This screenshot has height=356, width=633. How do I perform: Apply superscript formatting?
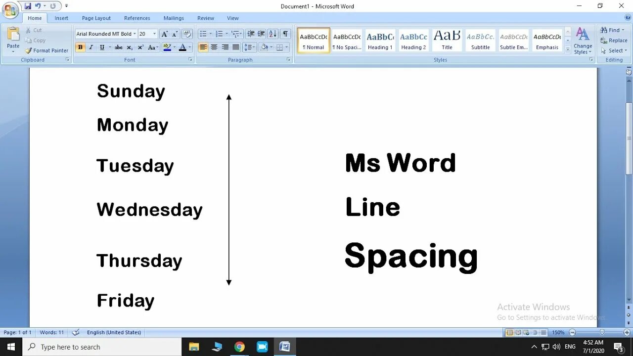click(140, 47)
